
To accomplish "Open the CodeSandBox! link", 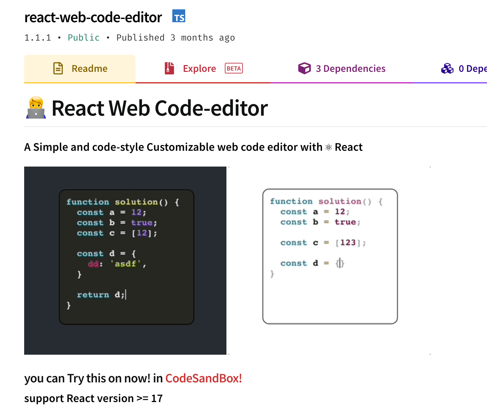I will (204, 378).
